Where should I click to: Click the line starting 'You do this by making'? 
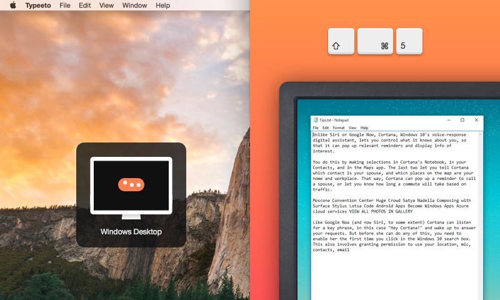[389, 162]
